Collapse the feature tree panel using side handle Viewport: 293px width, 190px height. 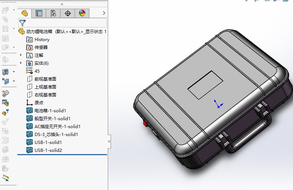[x=109, y=141]
